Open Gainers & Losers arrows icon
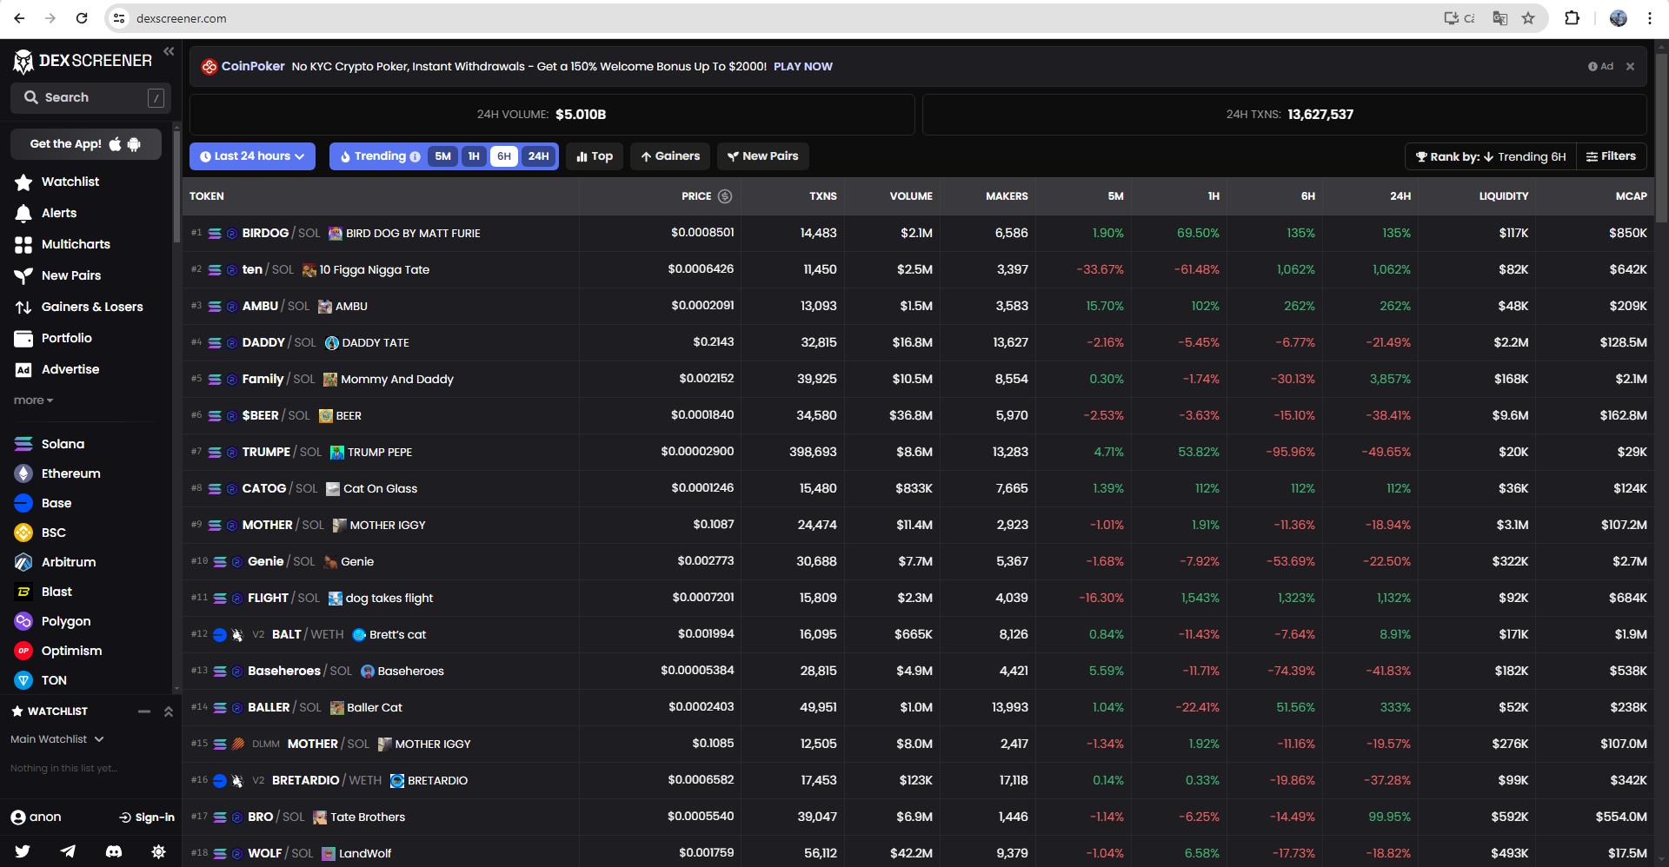1669x867 pixels. [23, 307]
